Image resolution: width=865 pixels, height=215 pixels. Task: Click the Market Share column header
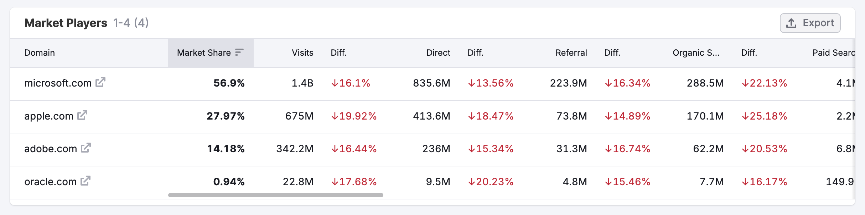point(204,53)
